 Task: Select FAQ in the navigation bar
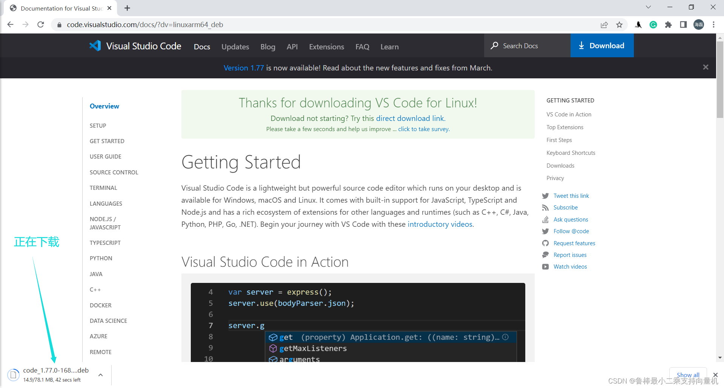pyautogui.click(x=362, y=47)
